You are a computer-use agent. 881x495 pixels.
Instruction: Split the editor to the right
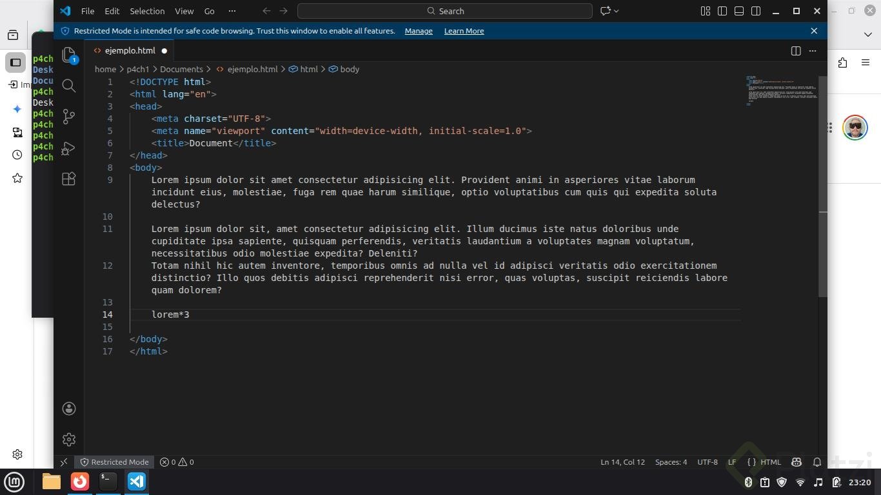point(796,51)
